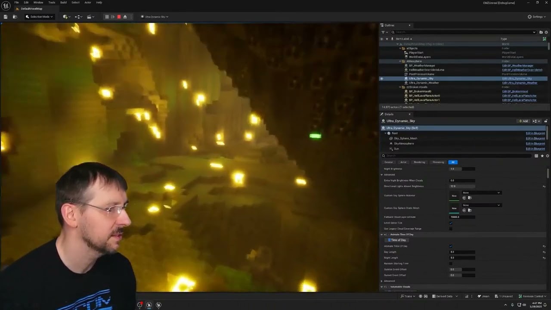
Task: Stop the play-in-editor session
Action: click(x=119, y=17)
